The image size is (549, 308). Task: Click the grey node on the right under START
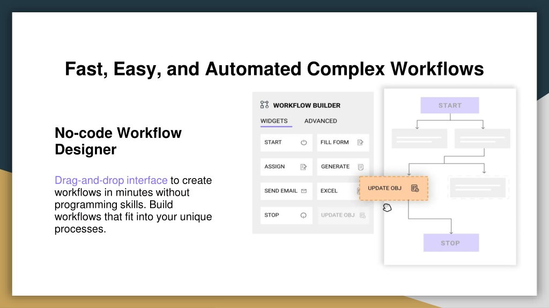(482, 138)
